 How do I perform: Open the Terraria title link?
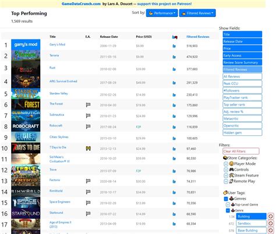click(54, 55)
